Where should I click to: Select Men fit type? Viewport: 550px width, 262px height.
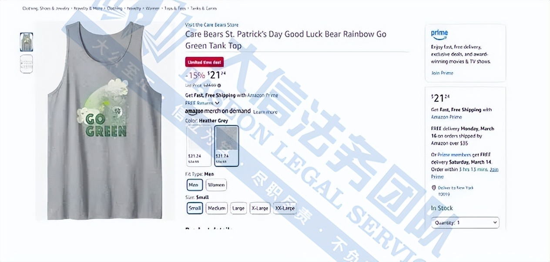pyautogui.click(x=194, y=185)
